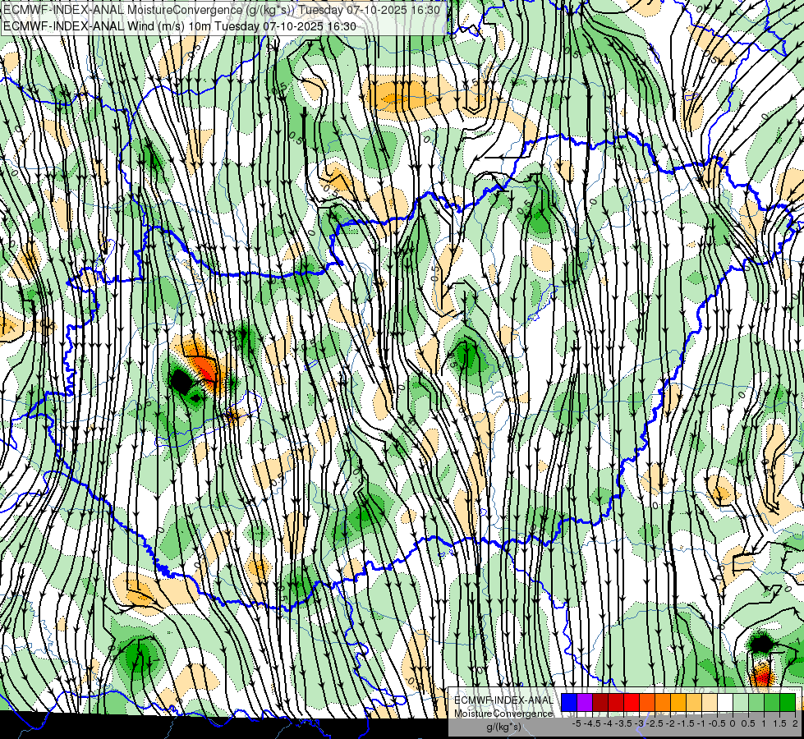804x739 pixels.
Task: Click the blue legend swatch below -5
Action: pyautogui.click(x=569, y=703)
